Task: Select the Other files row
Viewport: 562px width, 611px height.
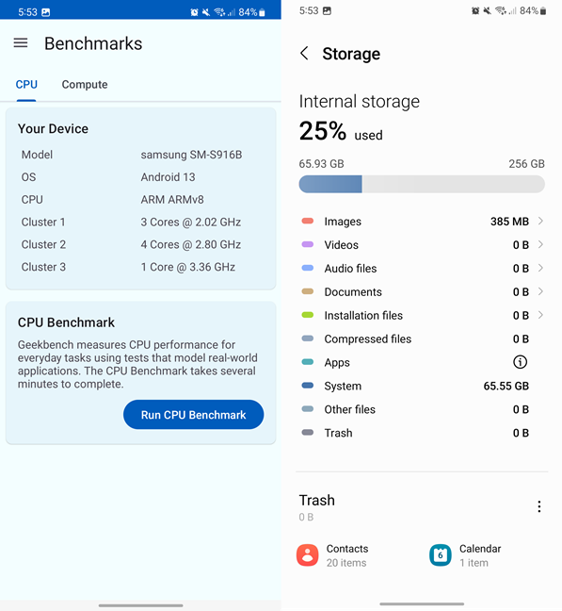Action: pyautogui.click(x=422, y=409)
